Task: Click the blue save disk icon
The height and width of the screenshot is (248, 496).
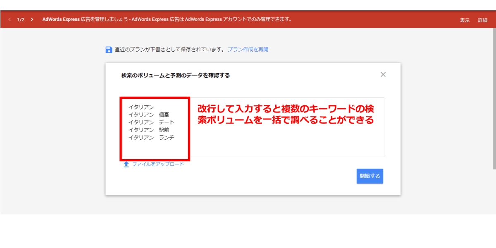Action: coord(109,50)
